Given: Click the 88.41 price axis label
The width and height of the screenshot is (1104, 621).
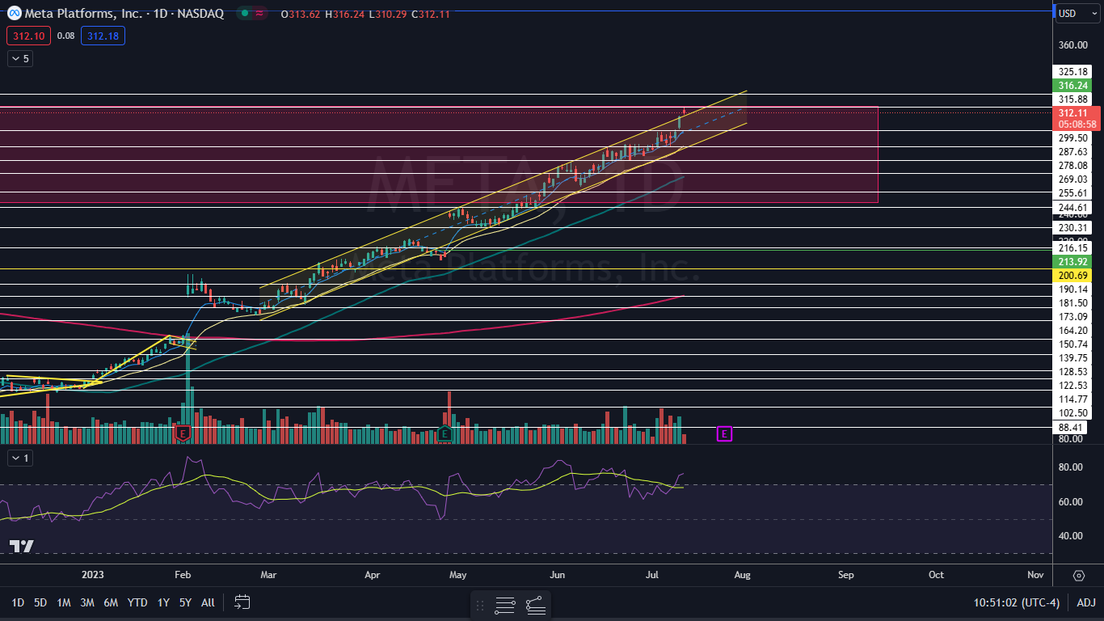Looking at the screenshot, I should (x=1071, y=427).
